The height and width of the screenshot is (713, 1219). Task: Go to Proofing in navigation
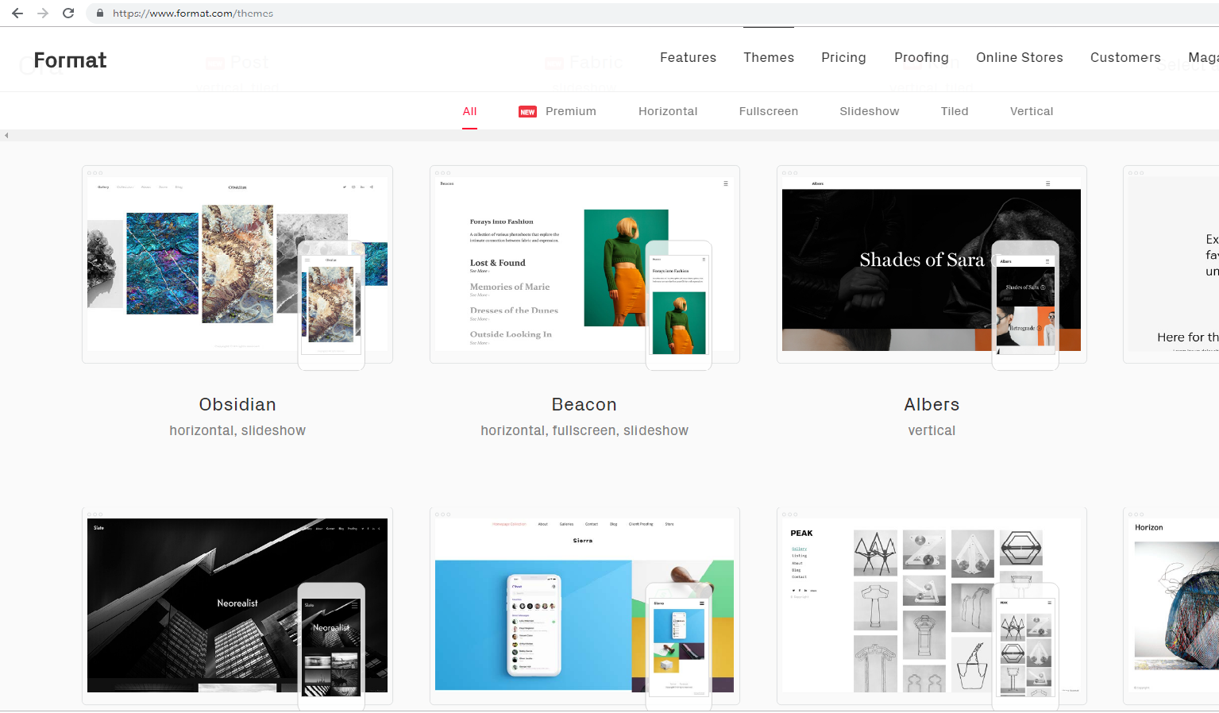tap(921, 57)
